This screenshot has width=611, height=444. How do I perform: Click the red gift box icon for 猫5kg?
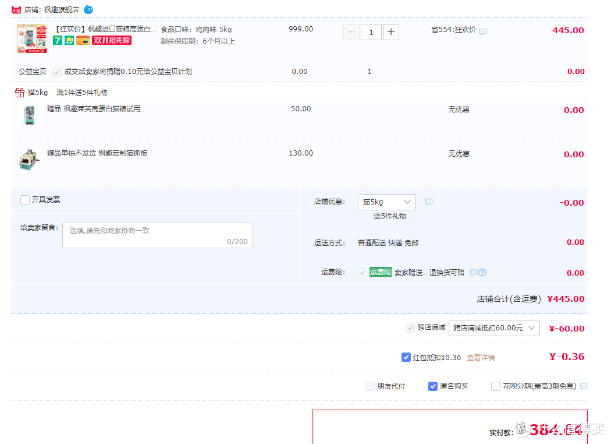pyautogui.click(x=20, y=92)
